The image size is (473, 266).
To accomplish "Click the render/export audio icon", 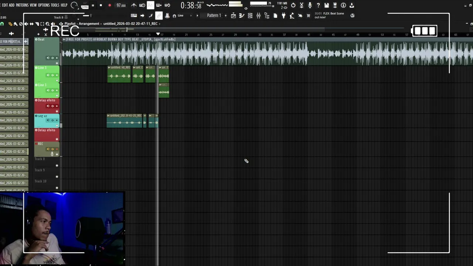I will click(335, 5).
